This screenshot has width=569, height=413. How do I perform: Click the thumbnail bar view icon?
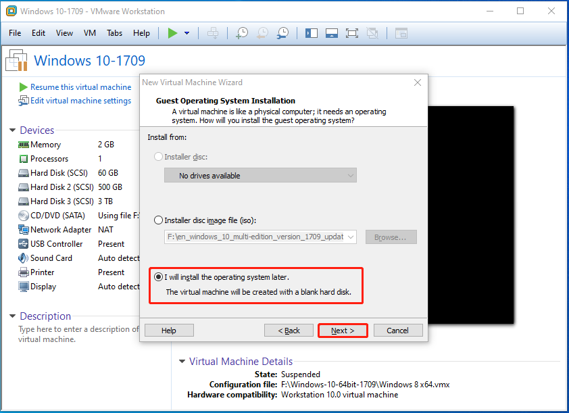click(331, 33)
